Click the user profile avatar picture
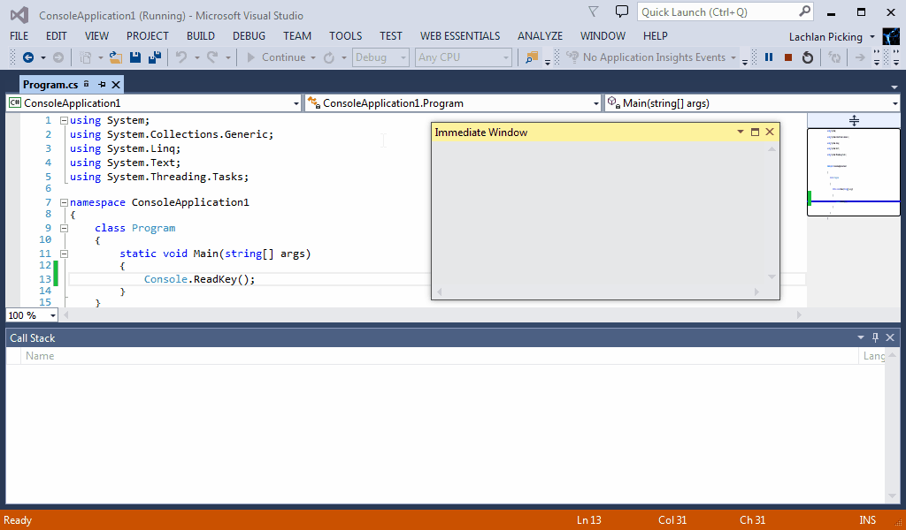 [x=891, y=37]
